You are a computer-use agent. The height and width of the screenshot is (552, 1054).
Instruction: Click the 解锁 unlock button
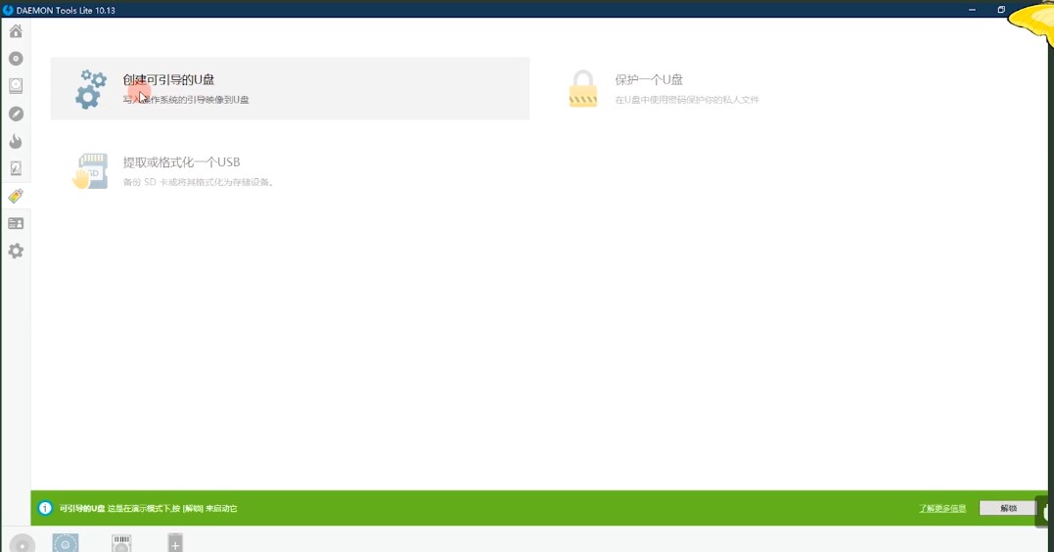click(1008, 508)
